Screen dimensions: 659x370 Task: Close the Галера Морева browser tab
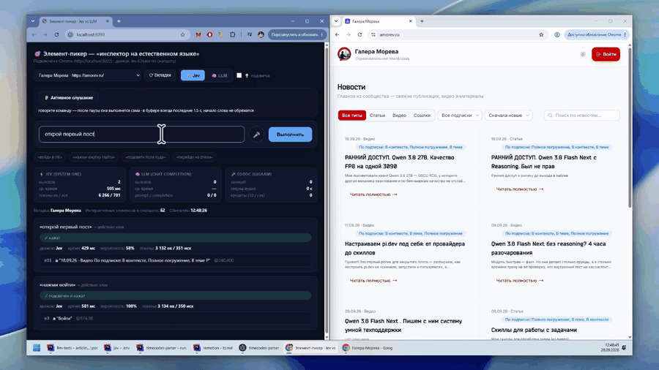pyautogui.click(x=411, y=21)
